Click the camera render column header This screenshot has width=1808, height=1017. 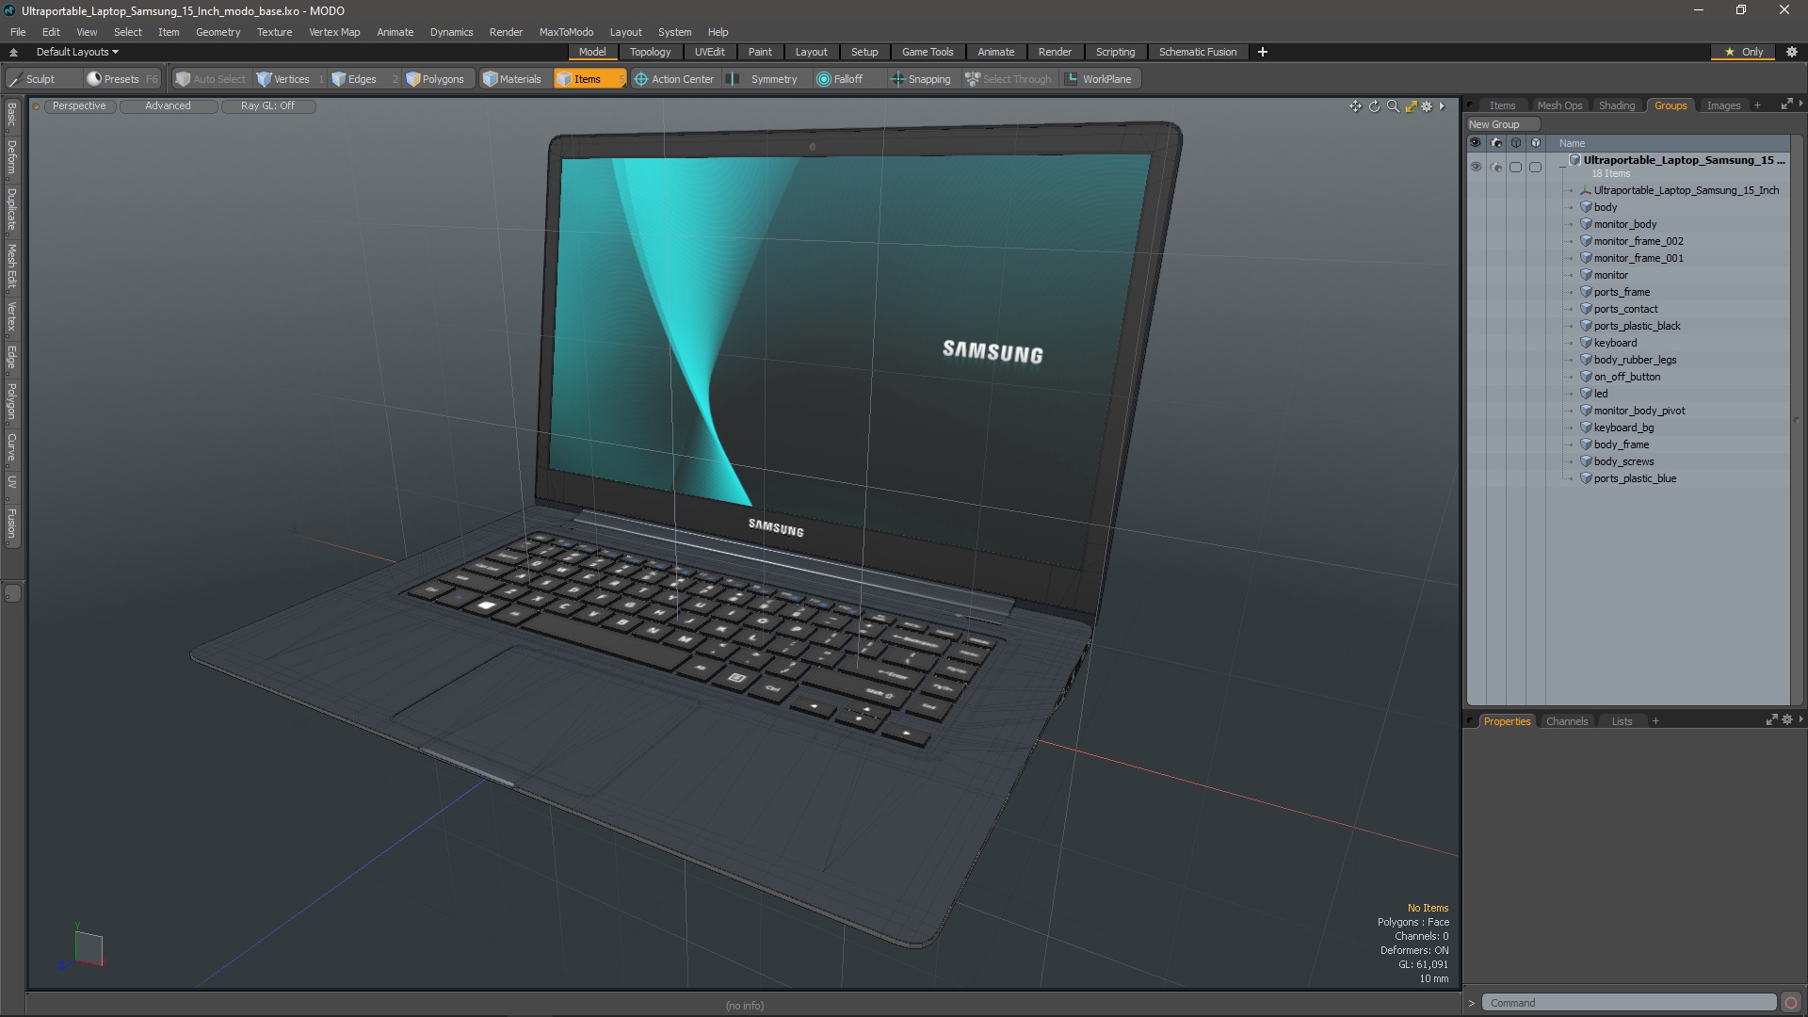(x=1496, y=143)
